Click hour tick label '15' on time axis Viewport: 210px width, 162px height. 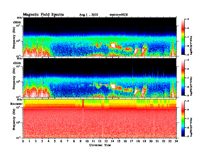pyautogui.click(x=119, y=141)
